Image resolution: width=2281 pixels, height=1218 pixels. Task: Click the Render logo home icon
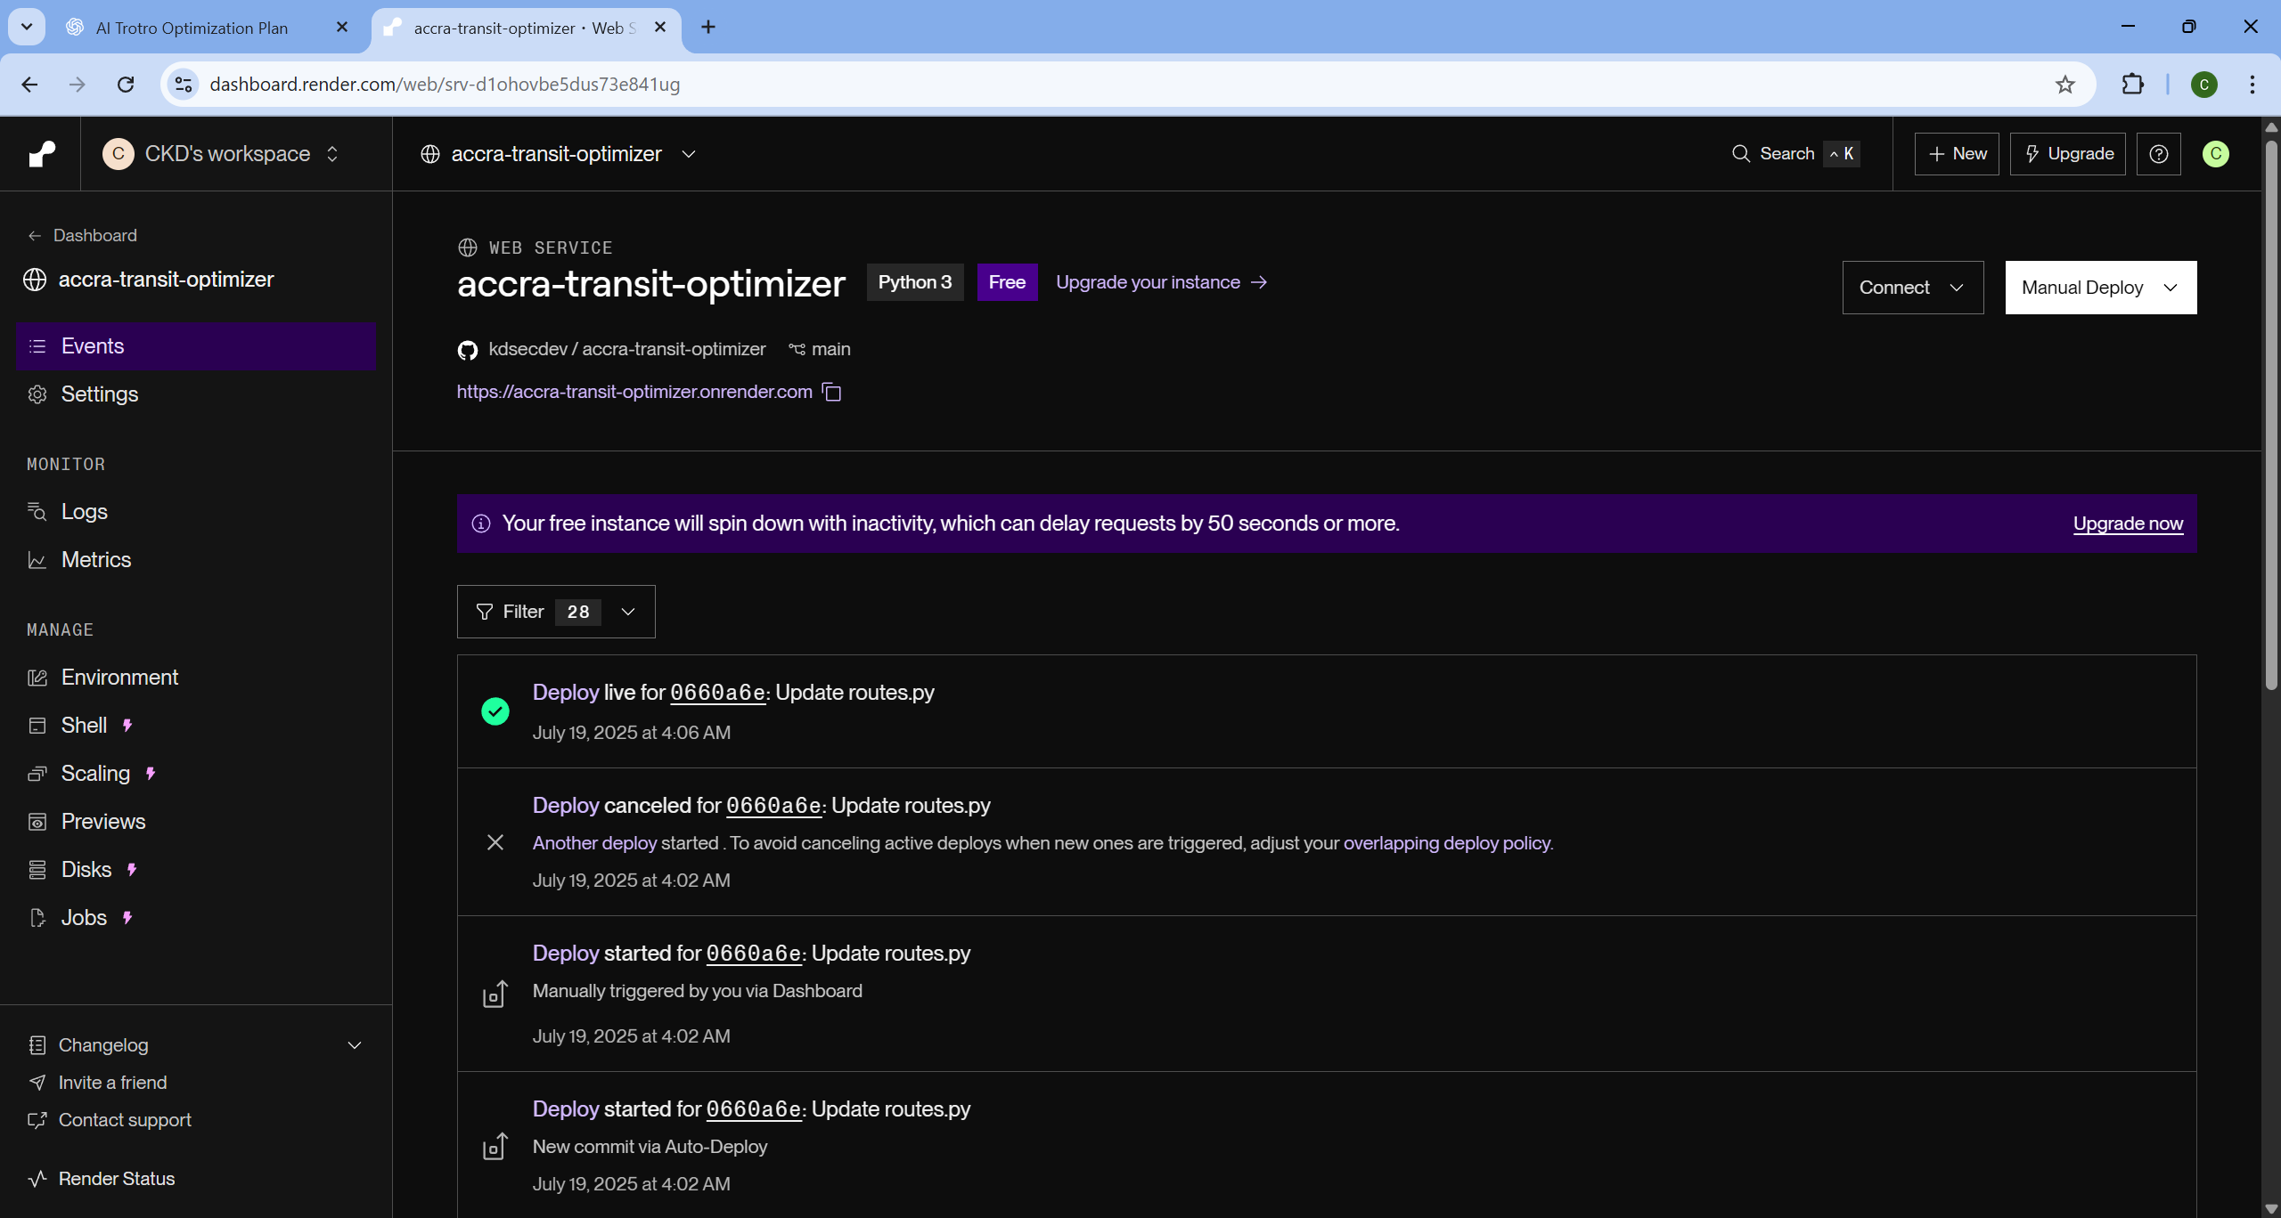(41, 154)
